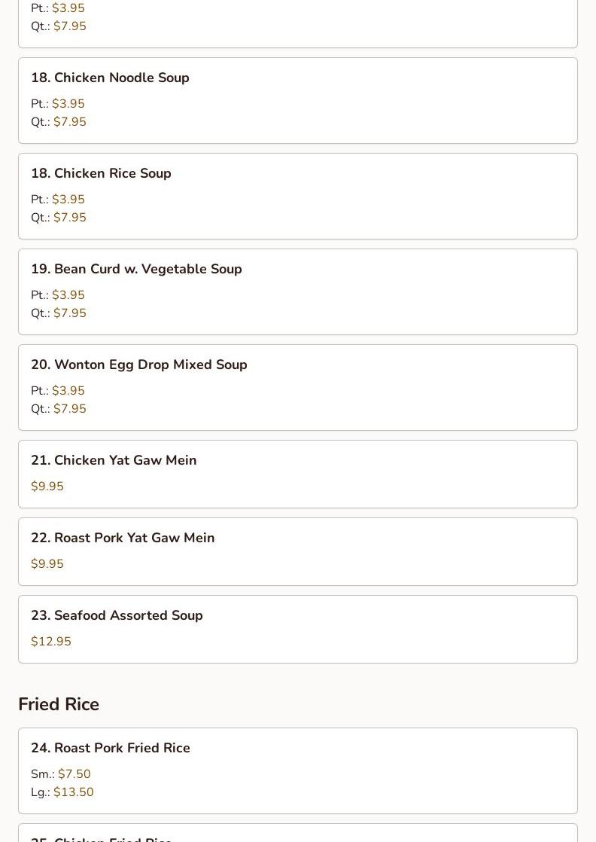
Task: Click $12.95 price of Seafood Assorted Soup
Action: [x=51, y=641]
